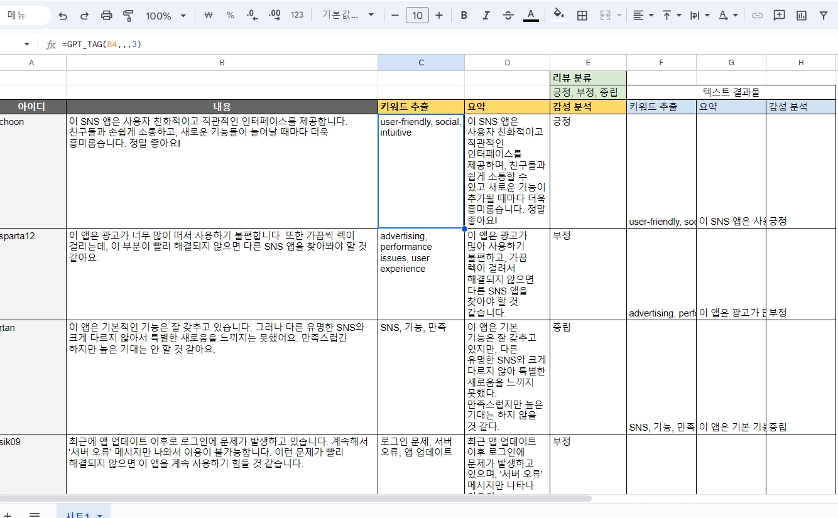Click the insert link icon
The width and height of the screenshot is (838, 518).
point(758,16)
